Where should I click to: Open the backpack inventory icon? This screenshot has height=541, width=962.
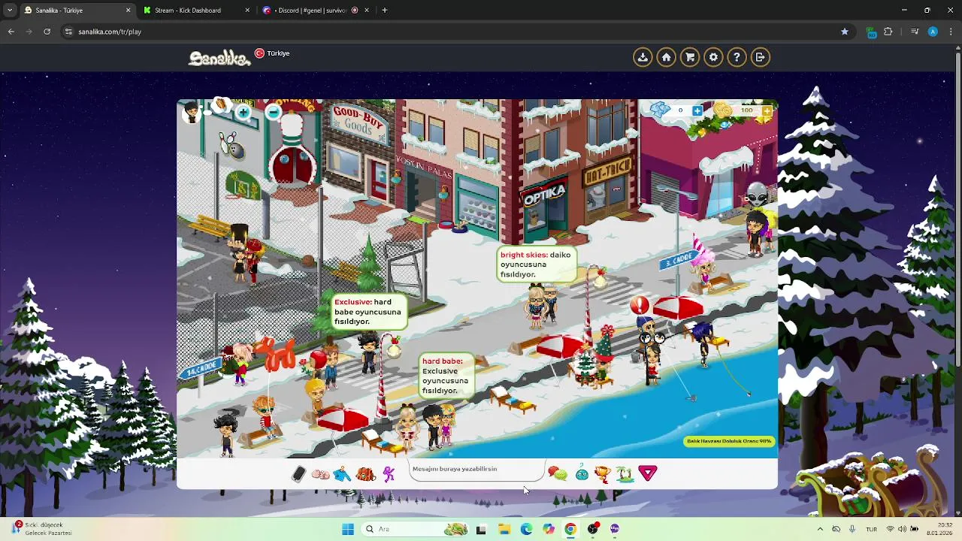point(366,474)
